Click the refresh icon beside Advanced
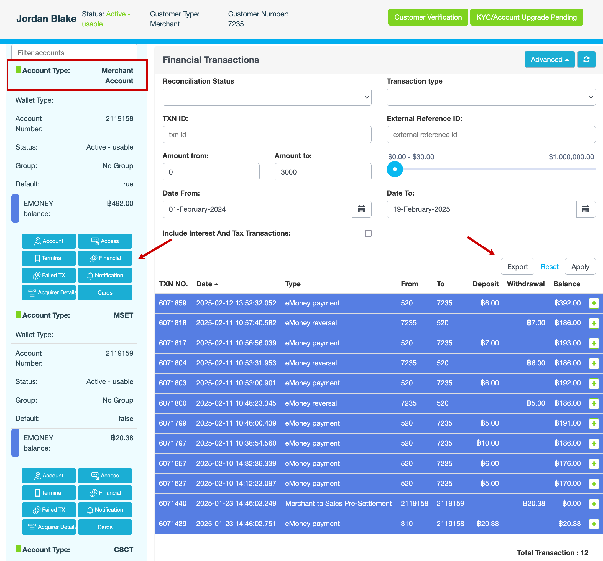603x561 pixels. [586, 59]
